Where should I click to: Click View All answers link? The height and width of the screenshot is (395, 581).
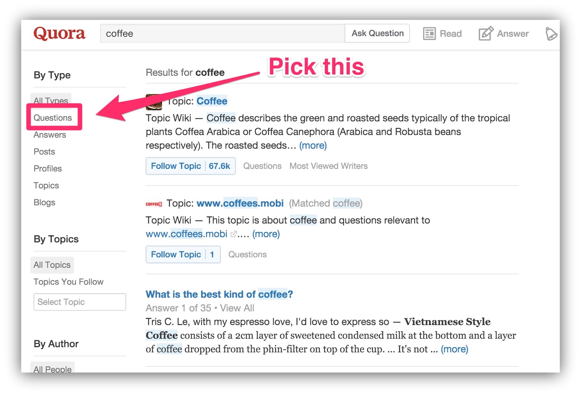point(237,308)
